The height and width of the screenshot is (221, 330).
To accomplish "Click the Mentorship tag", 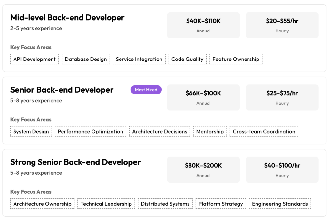I will [210, 132].
